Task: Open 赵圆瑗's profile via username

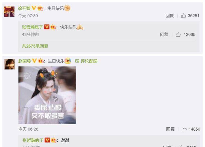Action: (25, 61)
